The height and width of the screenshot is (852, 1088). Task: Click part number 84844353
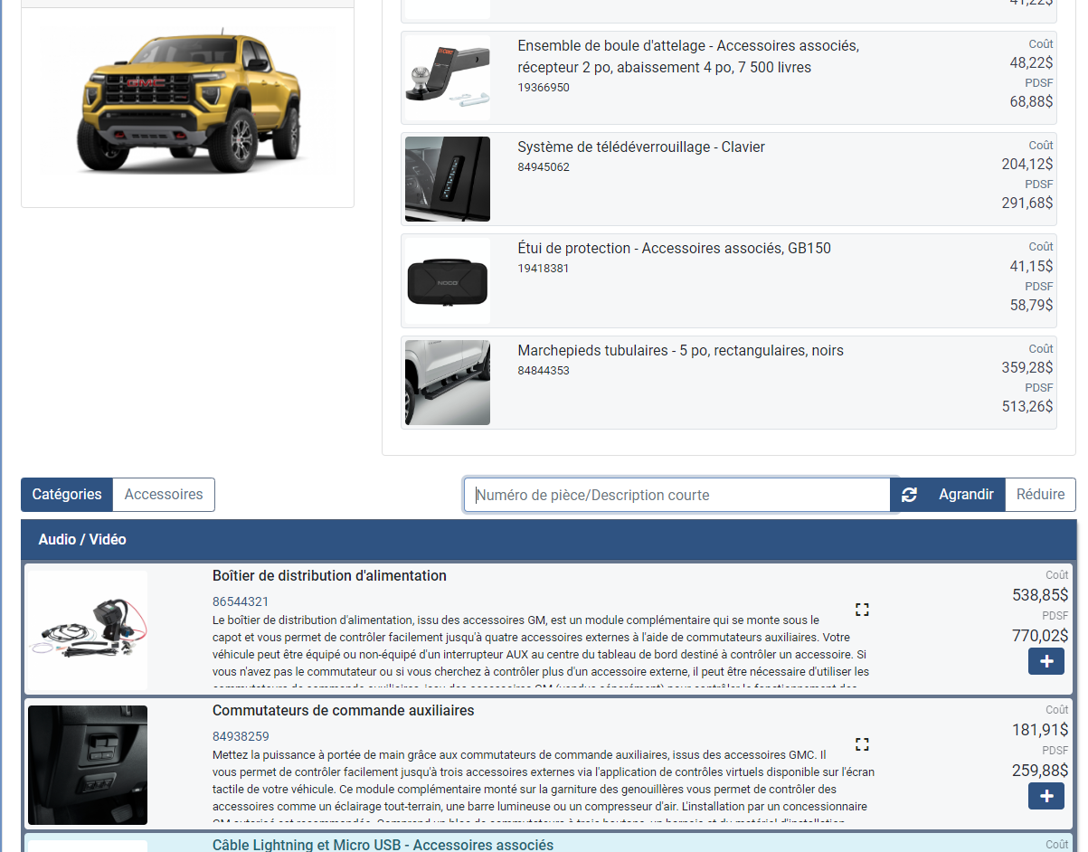point(544,371)
